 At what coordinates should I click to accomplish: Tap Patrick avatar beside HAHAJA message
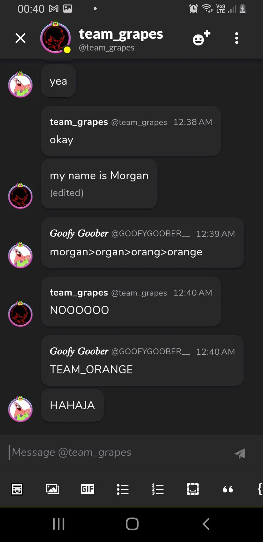tap(20, 409)
